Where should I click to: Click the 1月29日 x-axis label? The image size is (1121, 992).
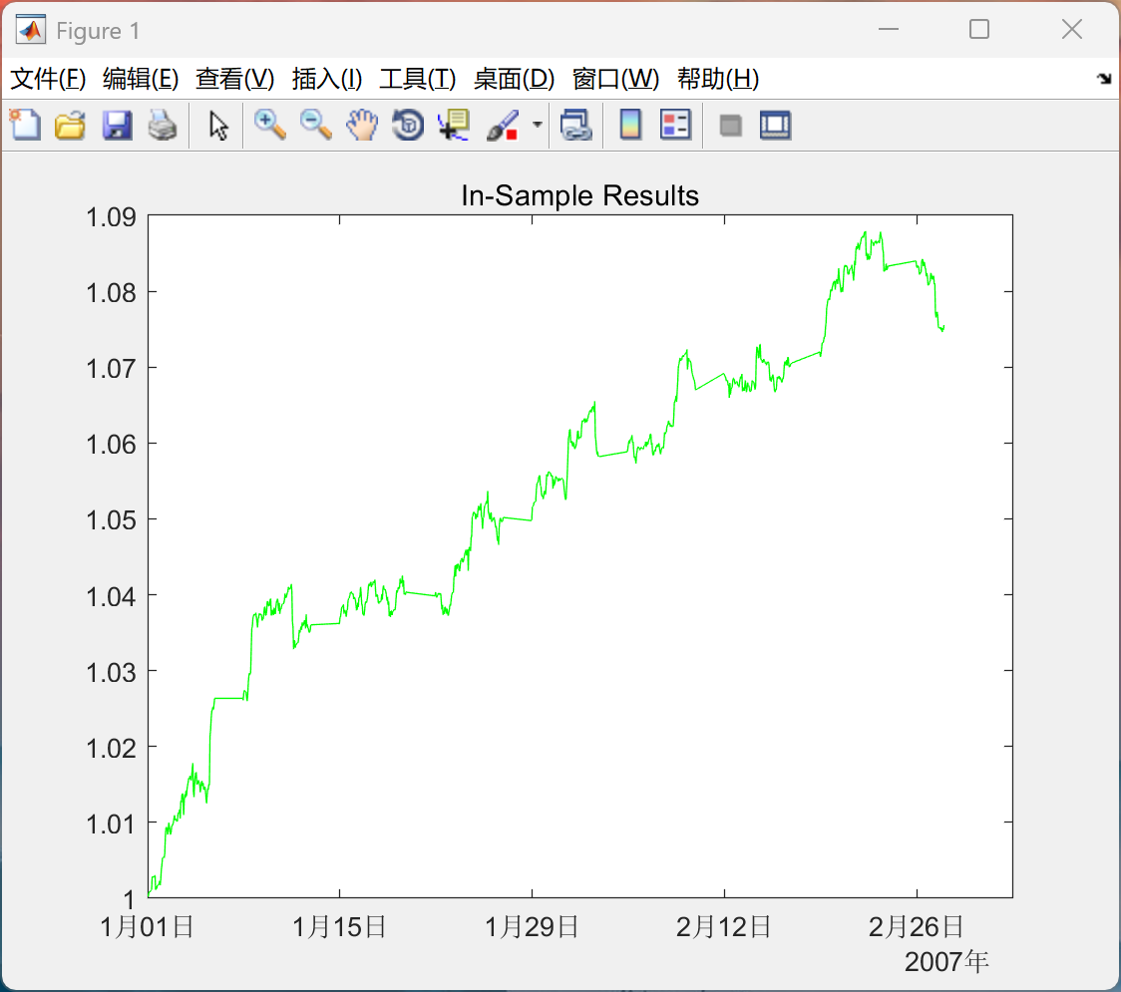(x=532, y=927)
